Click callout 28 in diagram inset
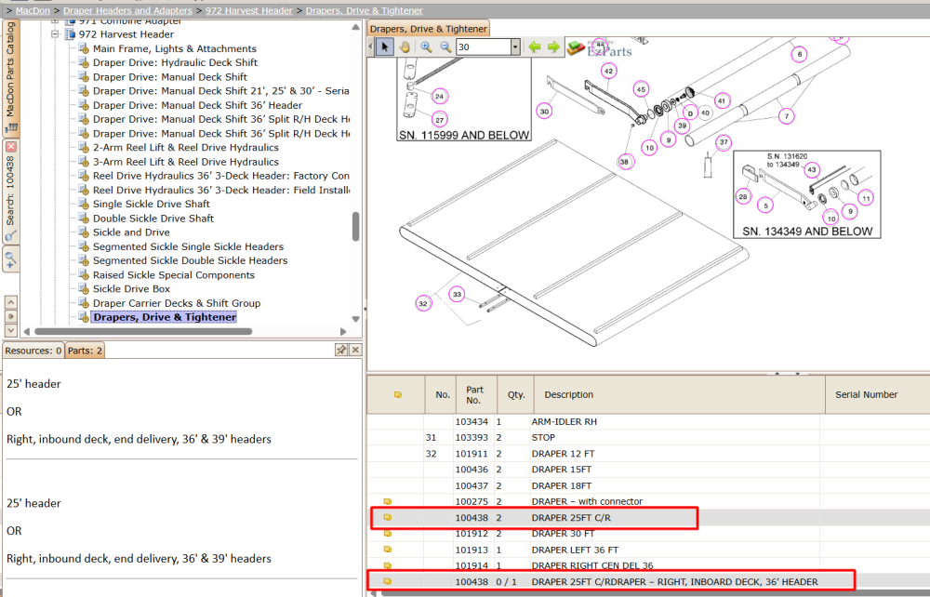The image size is (930, 597). point(742,196)
